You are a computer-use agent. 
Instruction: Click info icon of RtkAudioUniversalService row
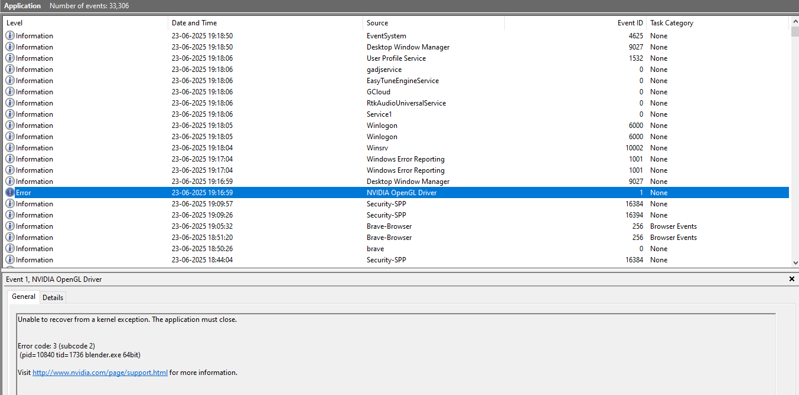(x=10, y=103)
